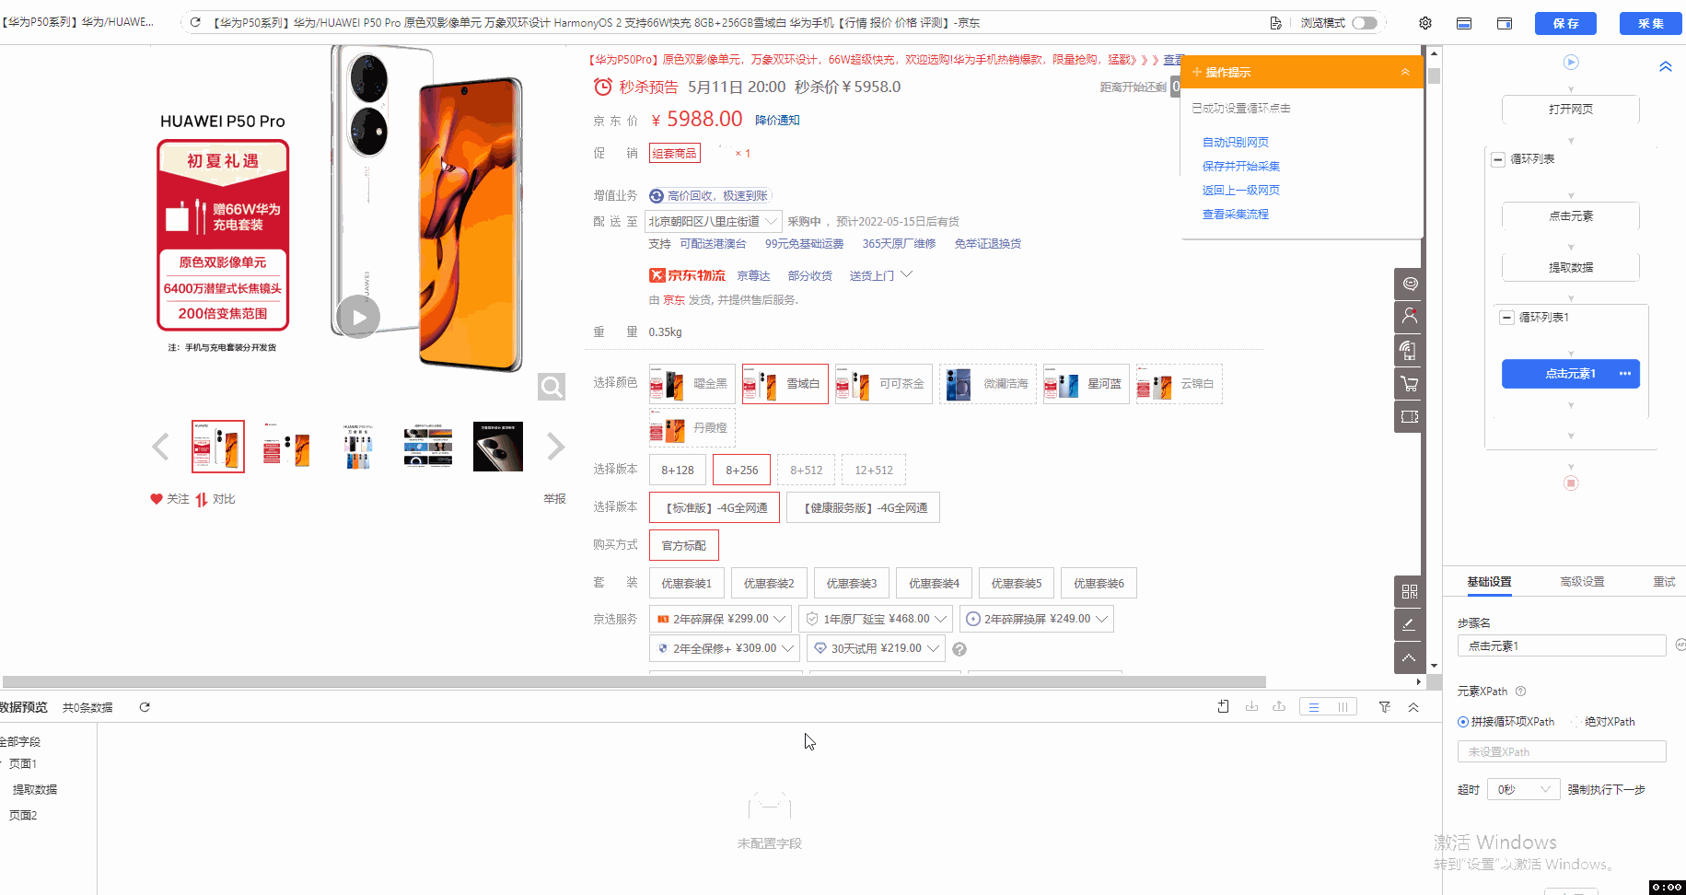Open help icon next to 元素XPath
The height and width of the screenshot is (895, 1686).
pyautogui.click(x=1521, y=692)
